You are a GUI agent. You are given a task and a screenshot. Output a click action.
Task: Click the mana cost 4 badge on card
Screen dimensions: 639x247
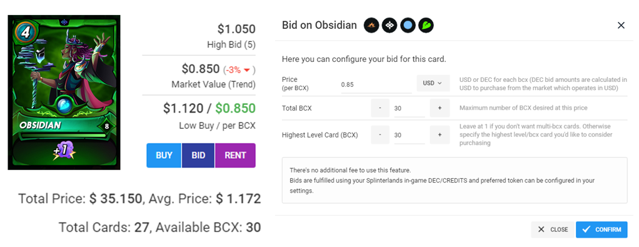point(25,32)
